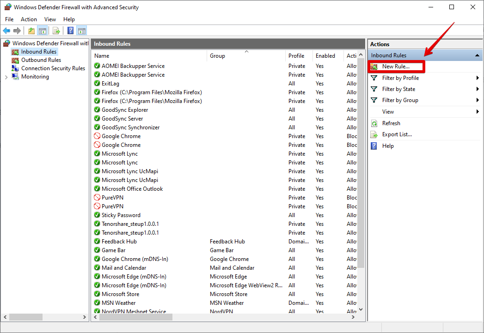Open the View menu in the menu bar
Viewport: 484px width, 333px height.
pyautogui.click(x=50, y=19)
